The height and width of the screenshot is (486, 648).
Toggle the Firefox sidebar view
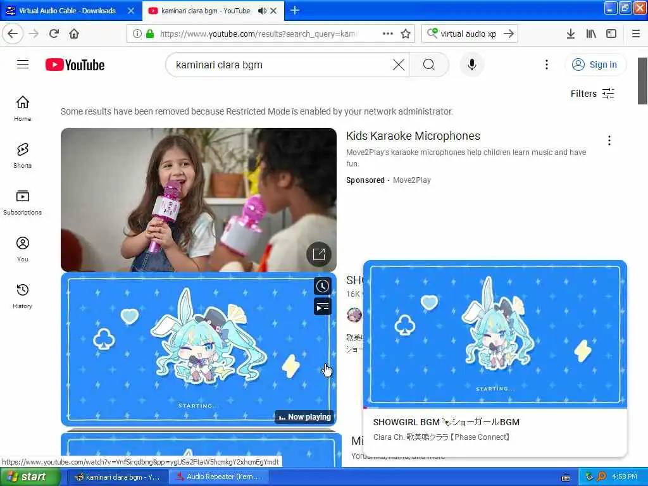click(x=611, y=34)
